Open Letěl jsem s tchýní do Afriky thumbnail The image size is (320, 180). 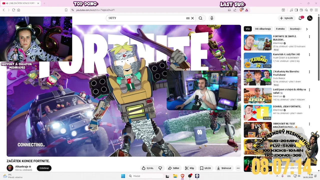pyautogui.click(x=258, y=95)
